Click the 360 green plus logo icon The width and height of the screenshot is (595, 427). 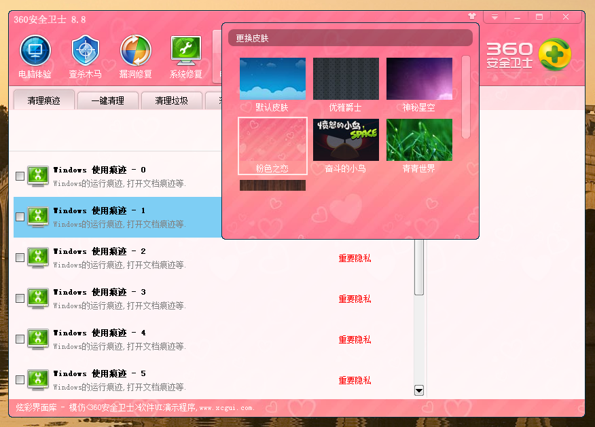(554, 54)
